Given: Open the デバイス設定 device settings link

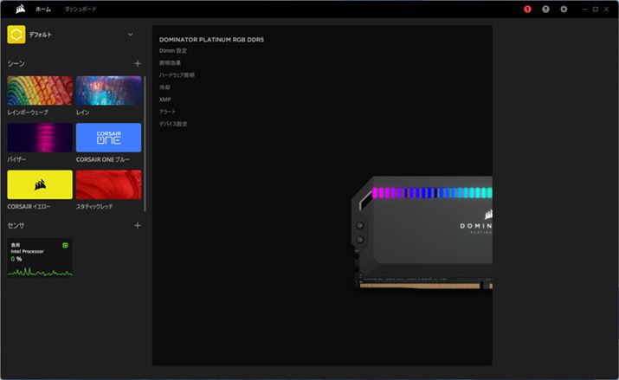Looking at the screenshot, I should [173, 124].
